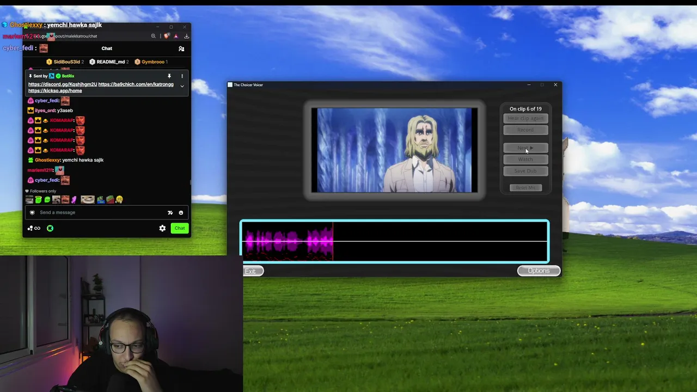Click the anime video preview frame
The width and height of the screenshot is (697, 392).
coord(394,150)
